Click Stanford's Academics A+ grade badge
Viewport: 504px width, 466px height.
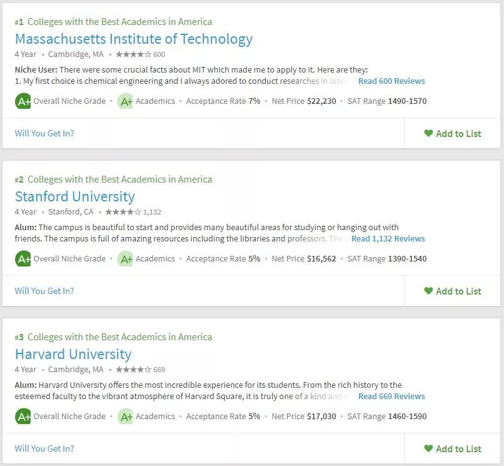coord(125,258)
